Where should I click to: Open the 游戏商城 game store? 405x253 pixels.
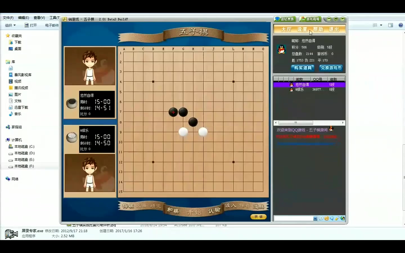pyautogui.click(x=310, y=19)
